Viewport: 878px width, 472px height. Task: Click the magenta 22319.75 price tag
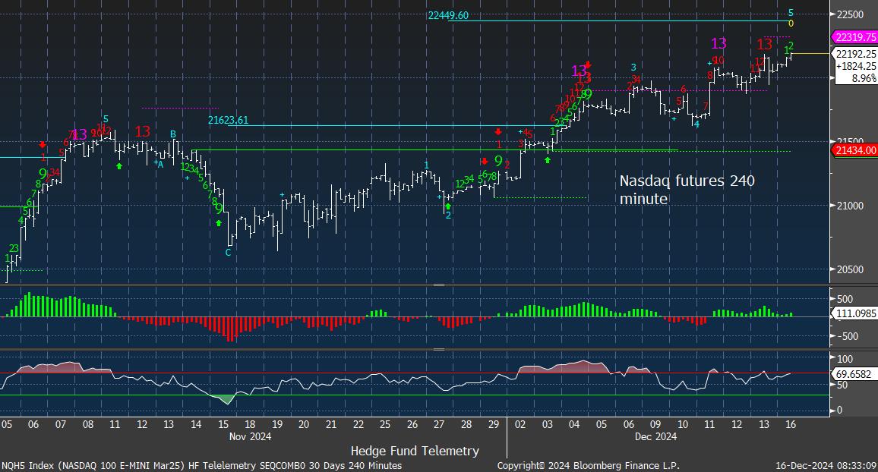point(855,37)
